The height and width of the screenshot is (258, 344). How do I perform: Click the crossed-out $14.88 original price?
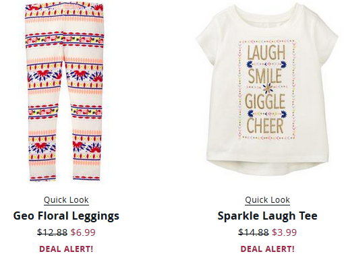(254, 232)
